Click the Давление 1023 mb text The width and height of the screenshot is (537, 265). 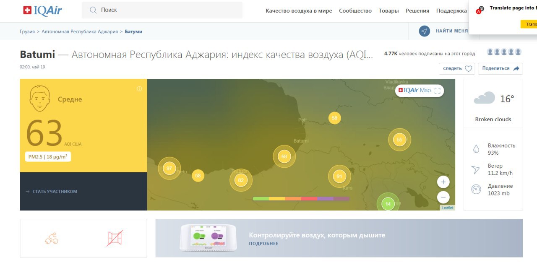pos(500,190)
